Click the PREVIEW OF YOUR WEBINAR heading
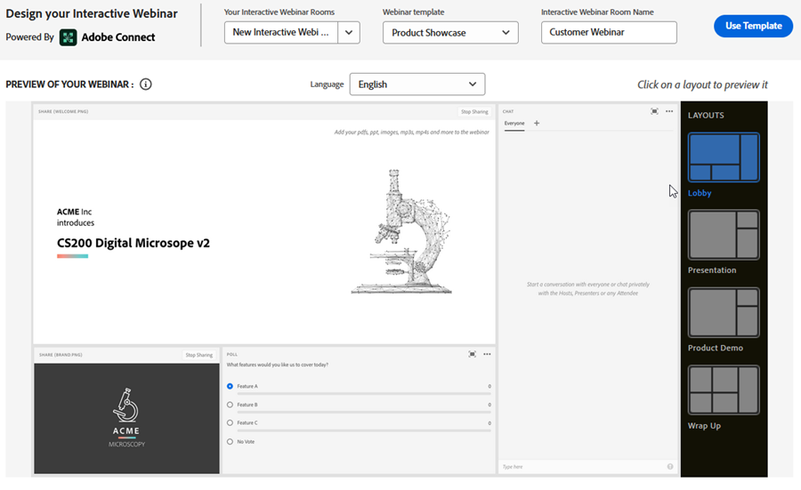 coord(69,84)
